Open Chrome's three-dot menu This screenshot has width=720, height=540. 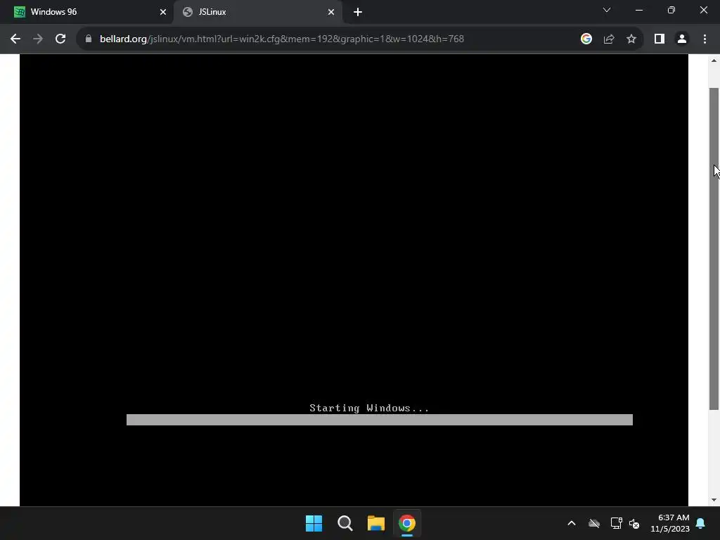[705, 39]
